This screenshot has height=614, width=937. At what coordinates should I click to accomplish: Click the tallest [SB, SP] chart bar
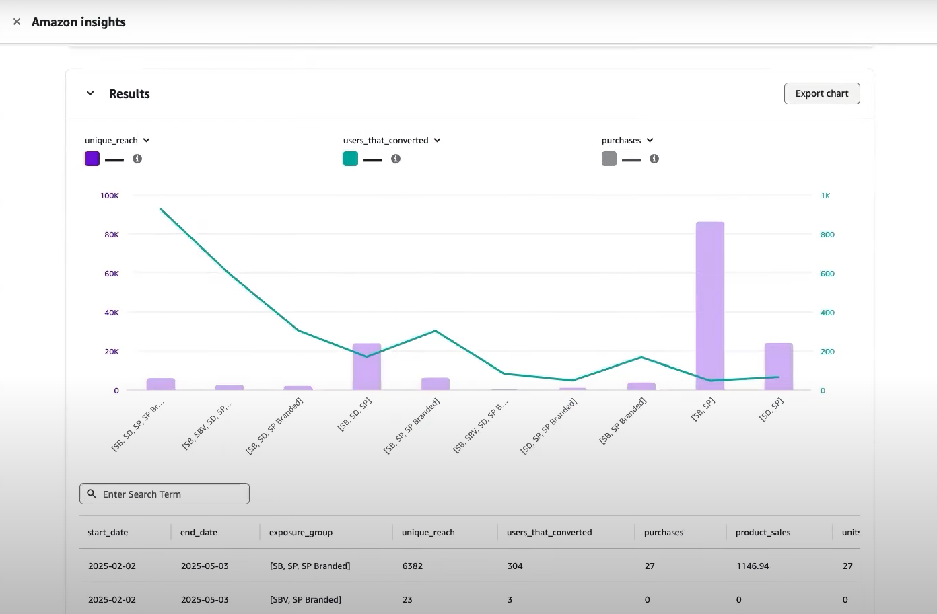point(710,306)
